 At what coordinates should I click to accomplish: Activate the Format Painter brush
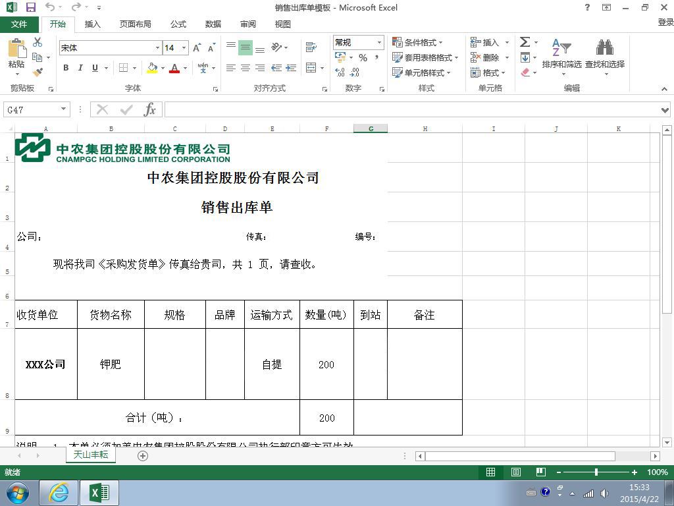pos(38,72)
